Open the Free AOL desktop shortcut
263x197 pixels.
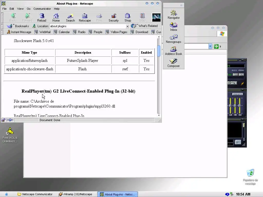10,135
